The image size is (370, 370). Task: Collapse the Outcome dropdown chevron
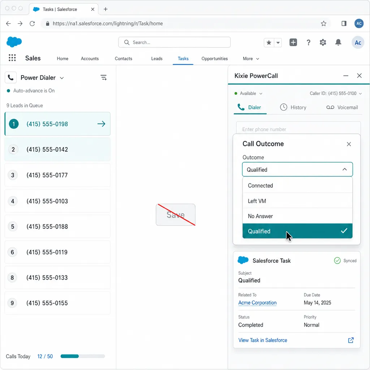(344, 169)
